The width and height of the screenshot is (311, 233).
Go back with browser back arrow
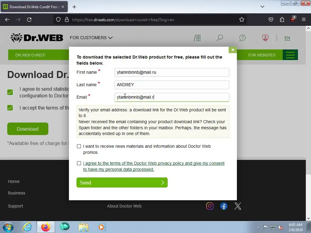click(7, 20)
